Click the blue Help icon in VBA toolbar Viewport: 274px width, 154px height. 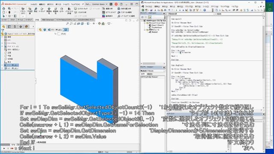pyautogui.click(x=205, y=10)
